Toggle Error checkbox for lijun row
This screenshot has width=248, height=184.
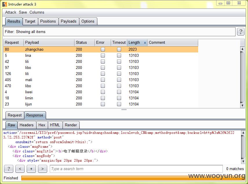[103, 104]
